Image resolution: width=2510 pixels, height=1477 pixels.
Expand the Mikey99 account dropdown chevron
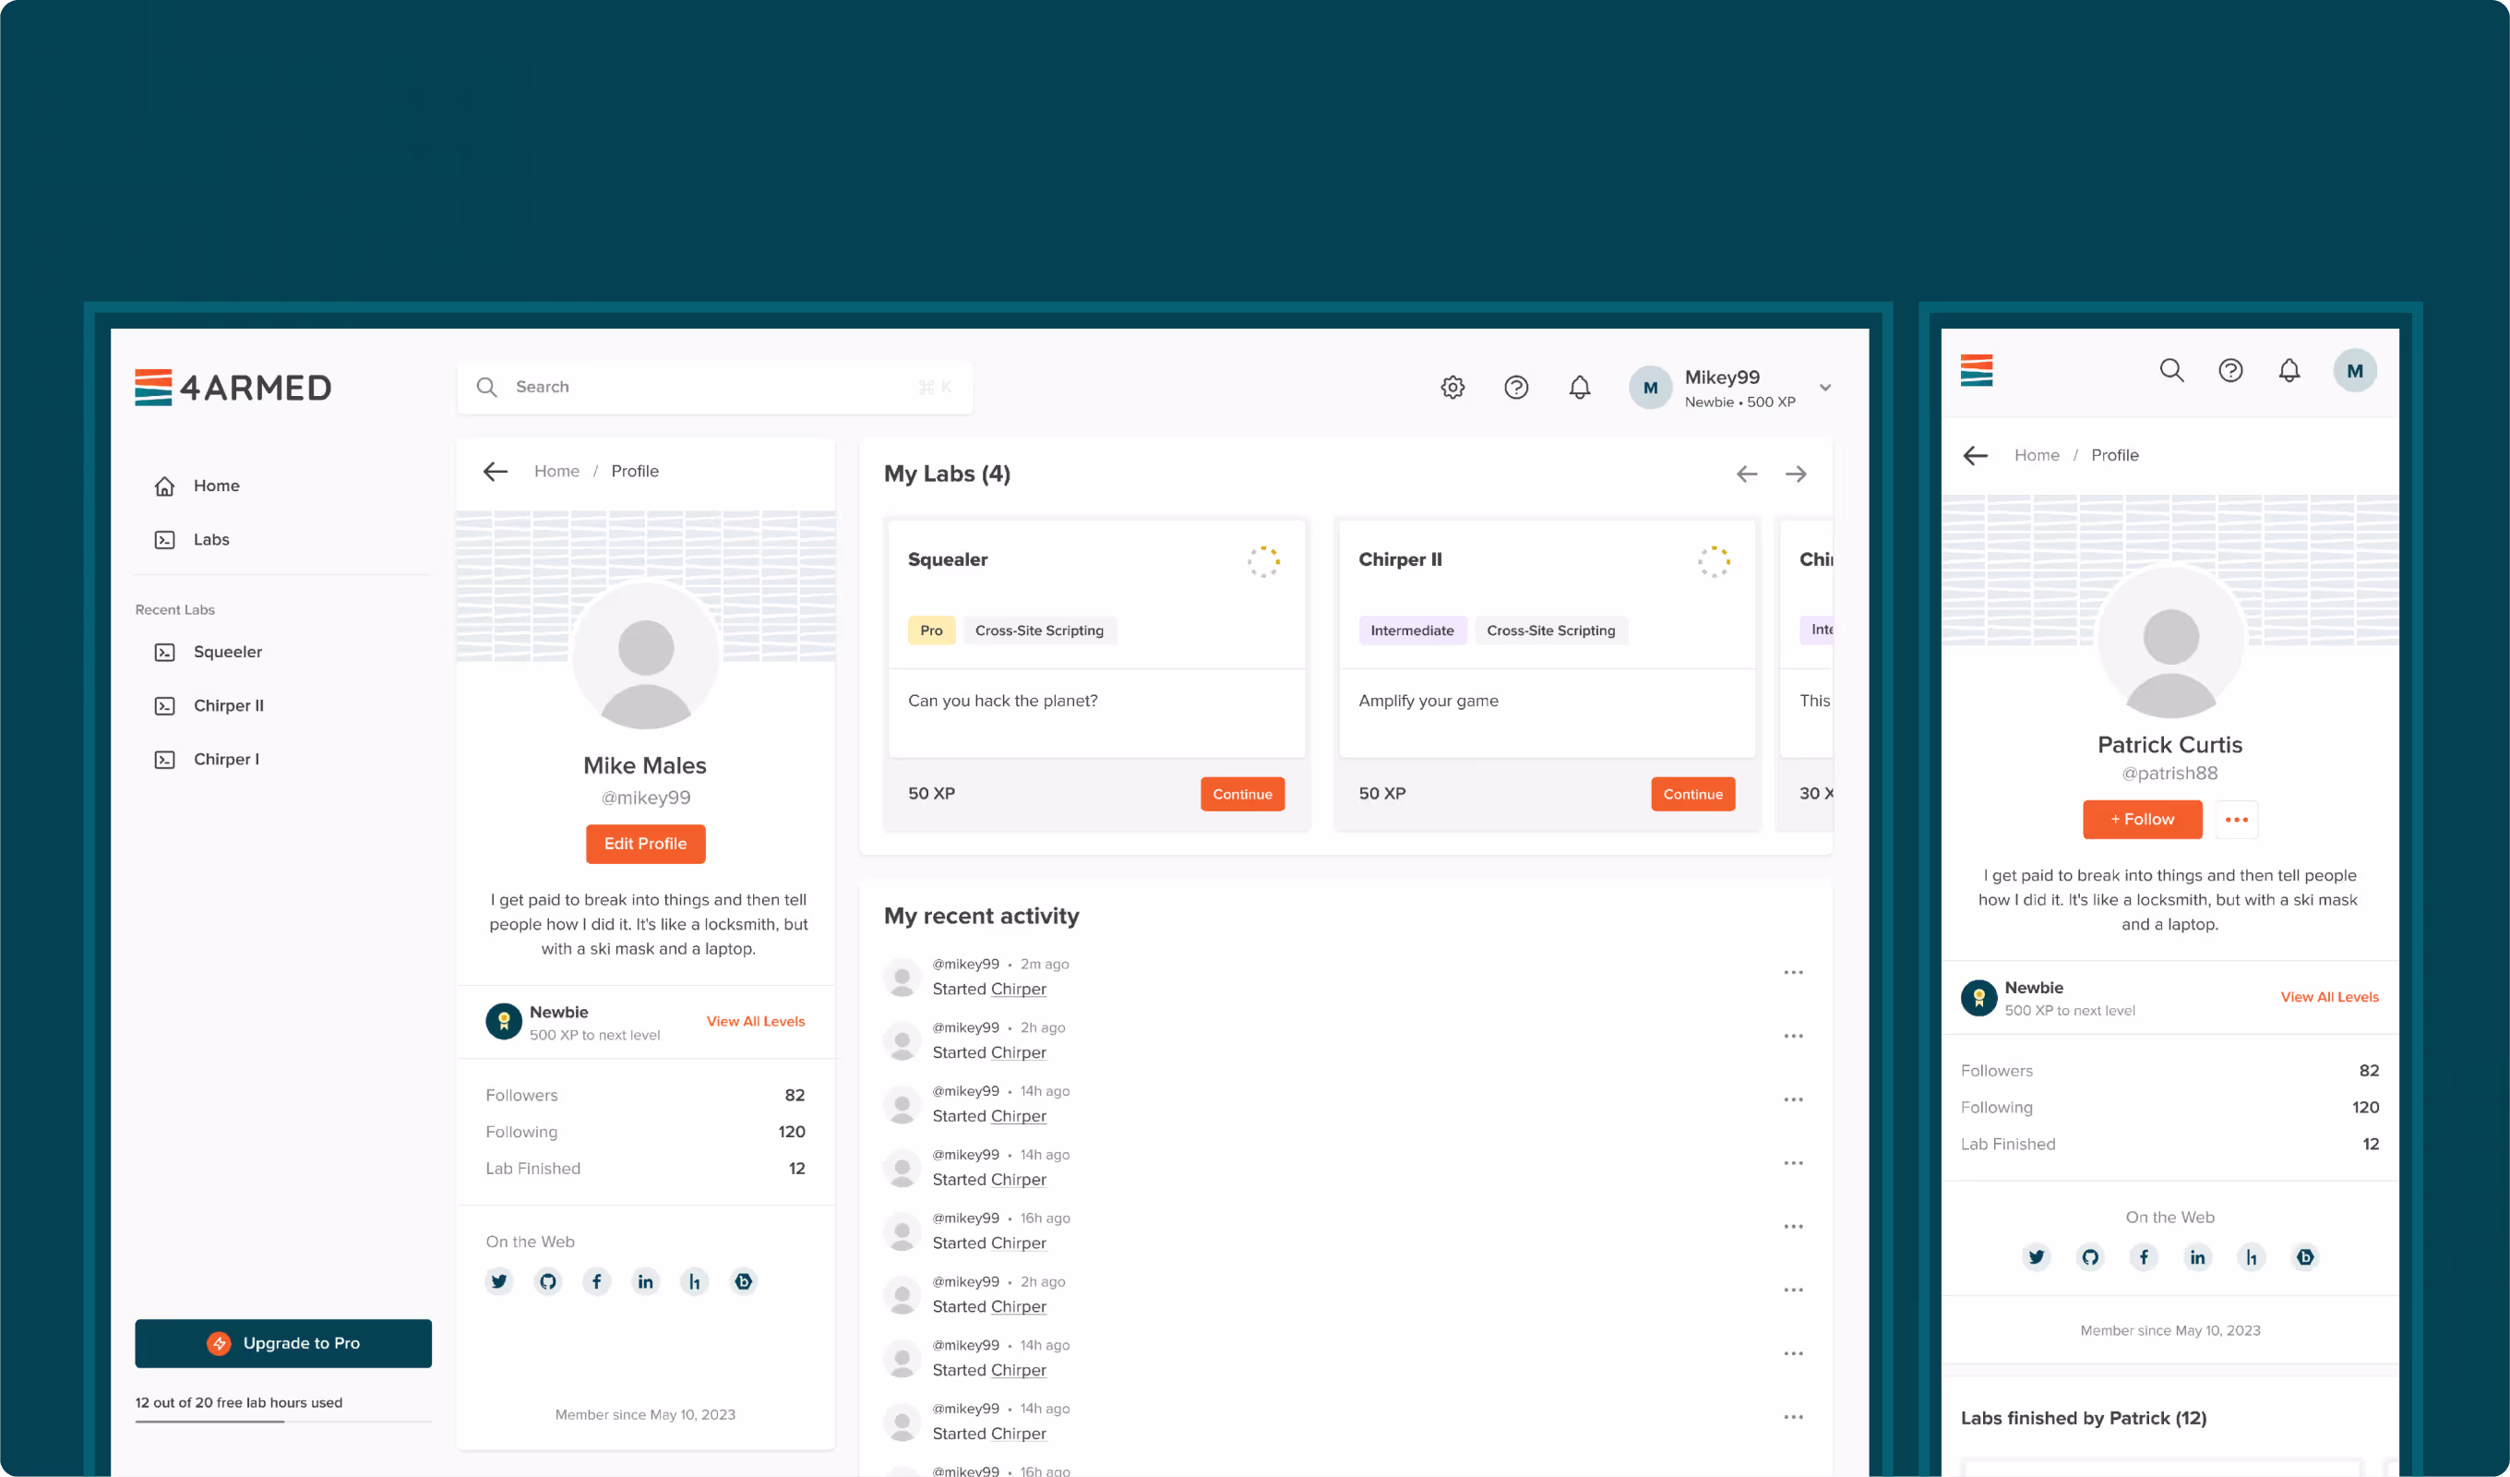click(x=1824, y=388)
